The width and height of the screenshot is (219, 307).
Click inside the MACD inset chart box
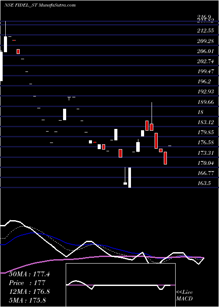120,285
